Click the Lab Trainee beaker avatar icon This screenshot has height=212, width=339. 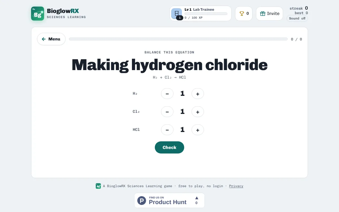point(177,13)
